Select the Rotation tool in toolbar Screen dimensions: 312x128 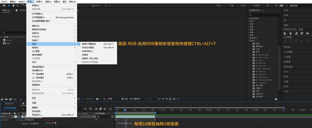click(23, 5)
